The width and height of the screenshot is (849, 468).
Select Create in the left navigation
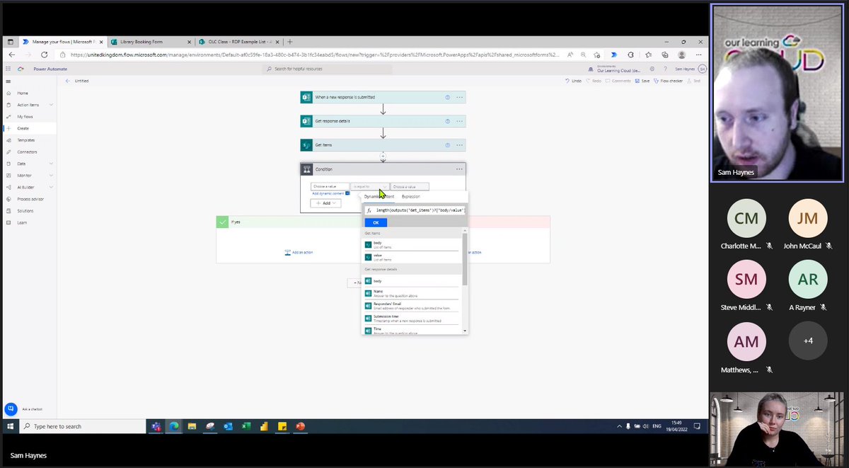tap(23, 128)
